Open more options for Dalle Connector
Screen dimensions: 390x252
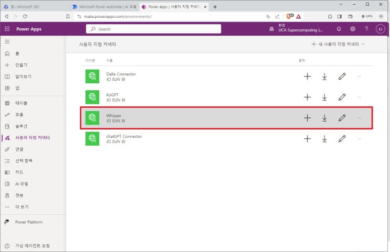tap(359, 76)
